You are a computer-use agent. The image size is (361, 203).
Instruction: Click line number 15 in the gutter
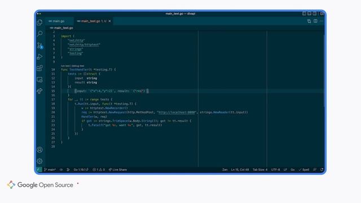coord(53,91)
